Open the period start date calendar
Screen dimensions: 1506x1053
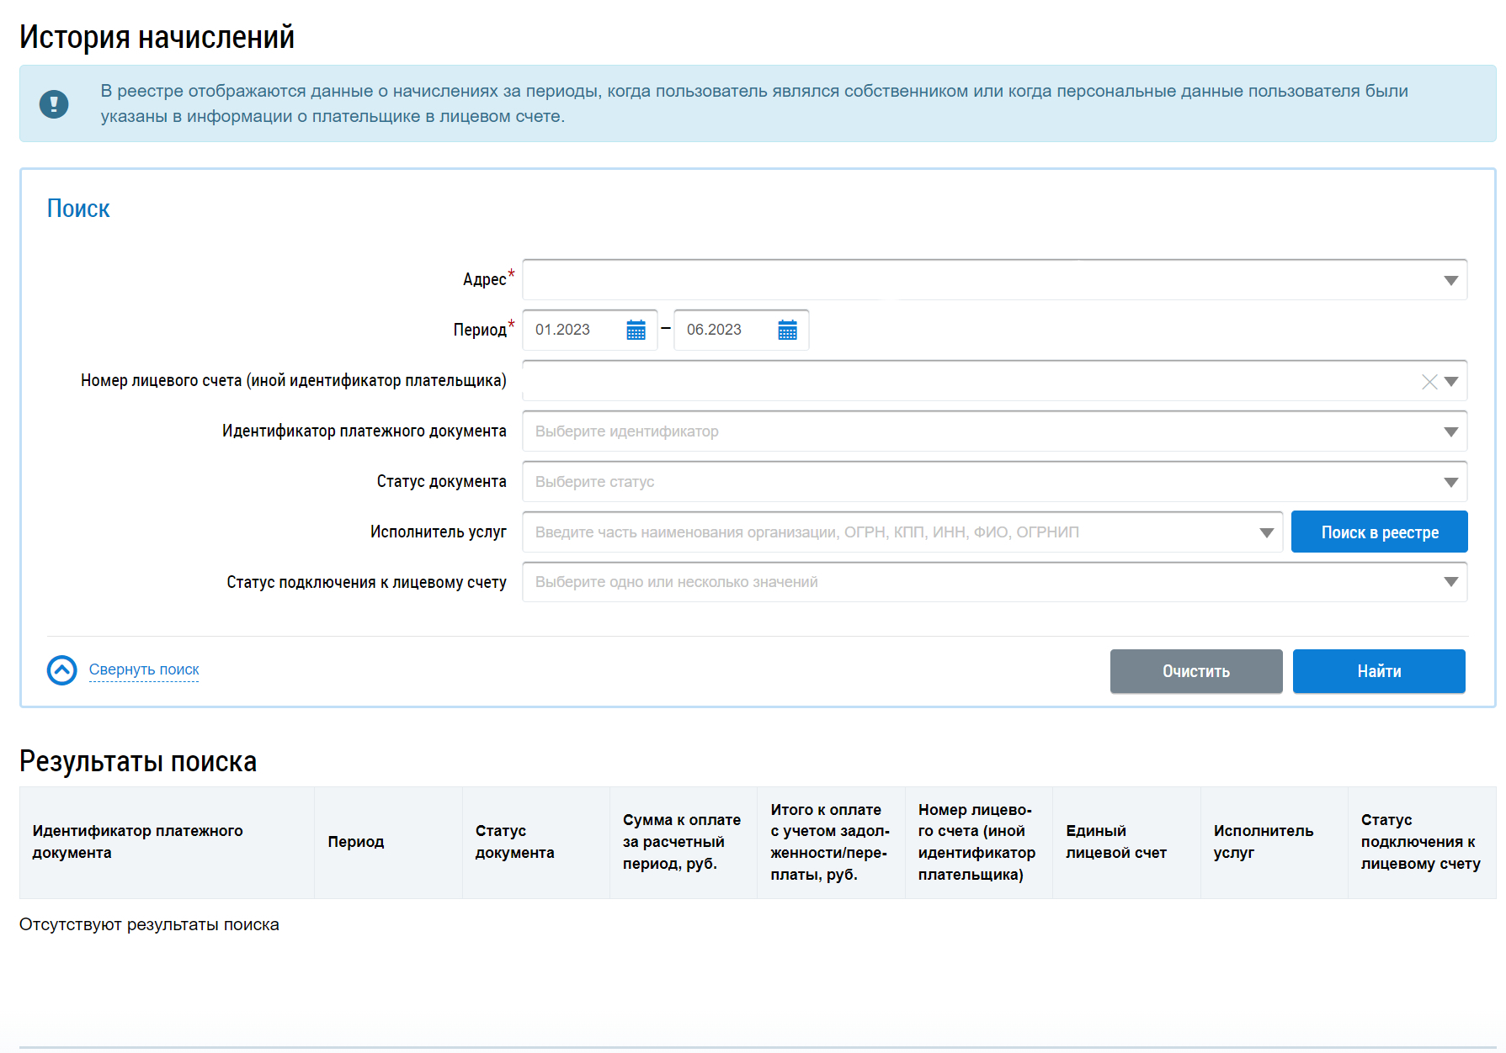pos(636,330)
